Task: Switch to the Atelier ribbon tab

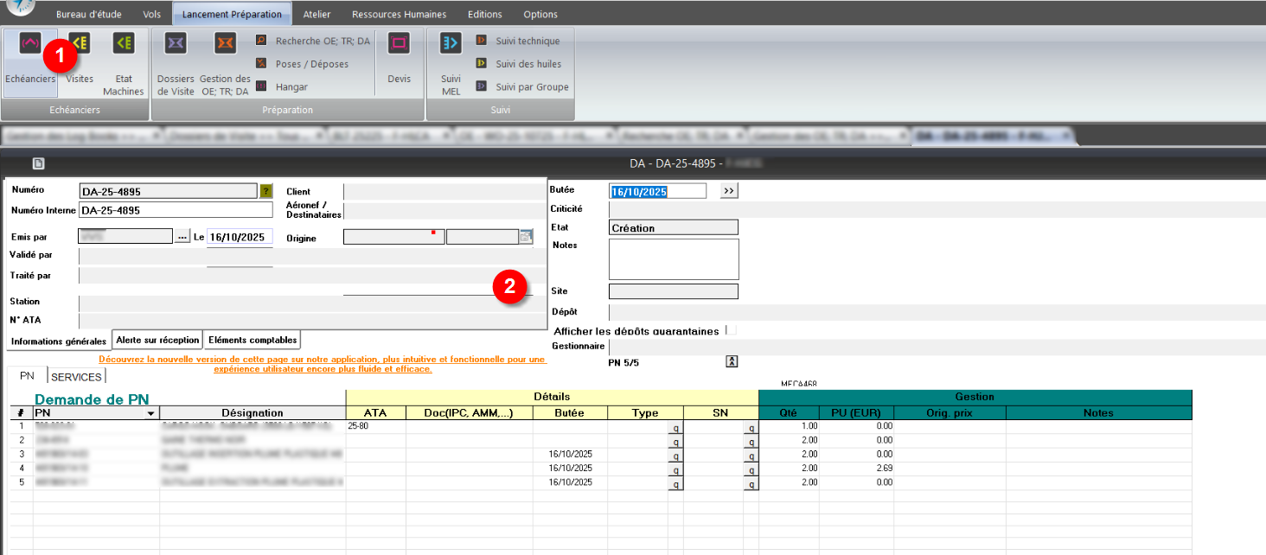Action: tap(316, 14)
